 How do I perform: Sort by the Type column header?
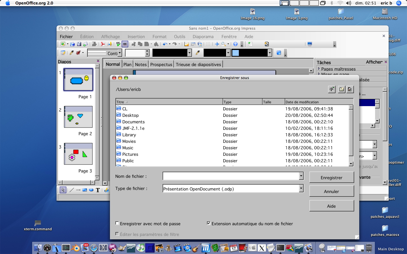point(243,102)
